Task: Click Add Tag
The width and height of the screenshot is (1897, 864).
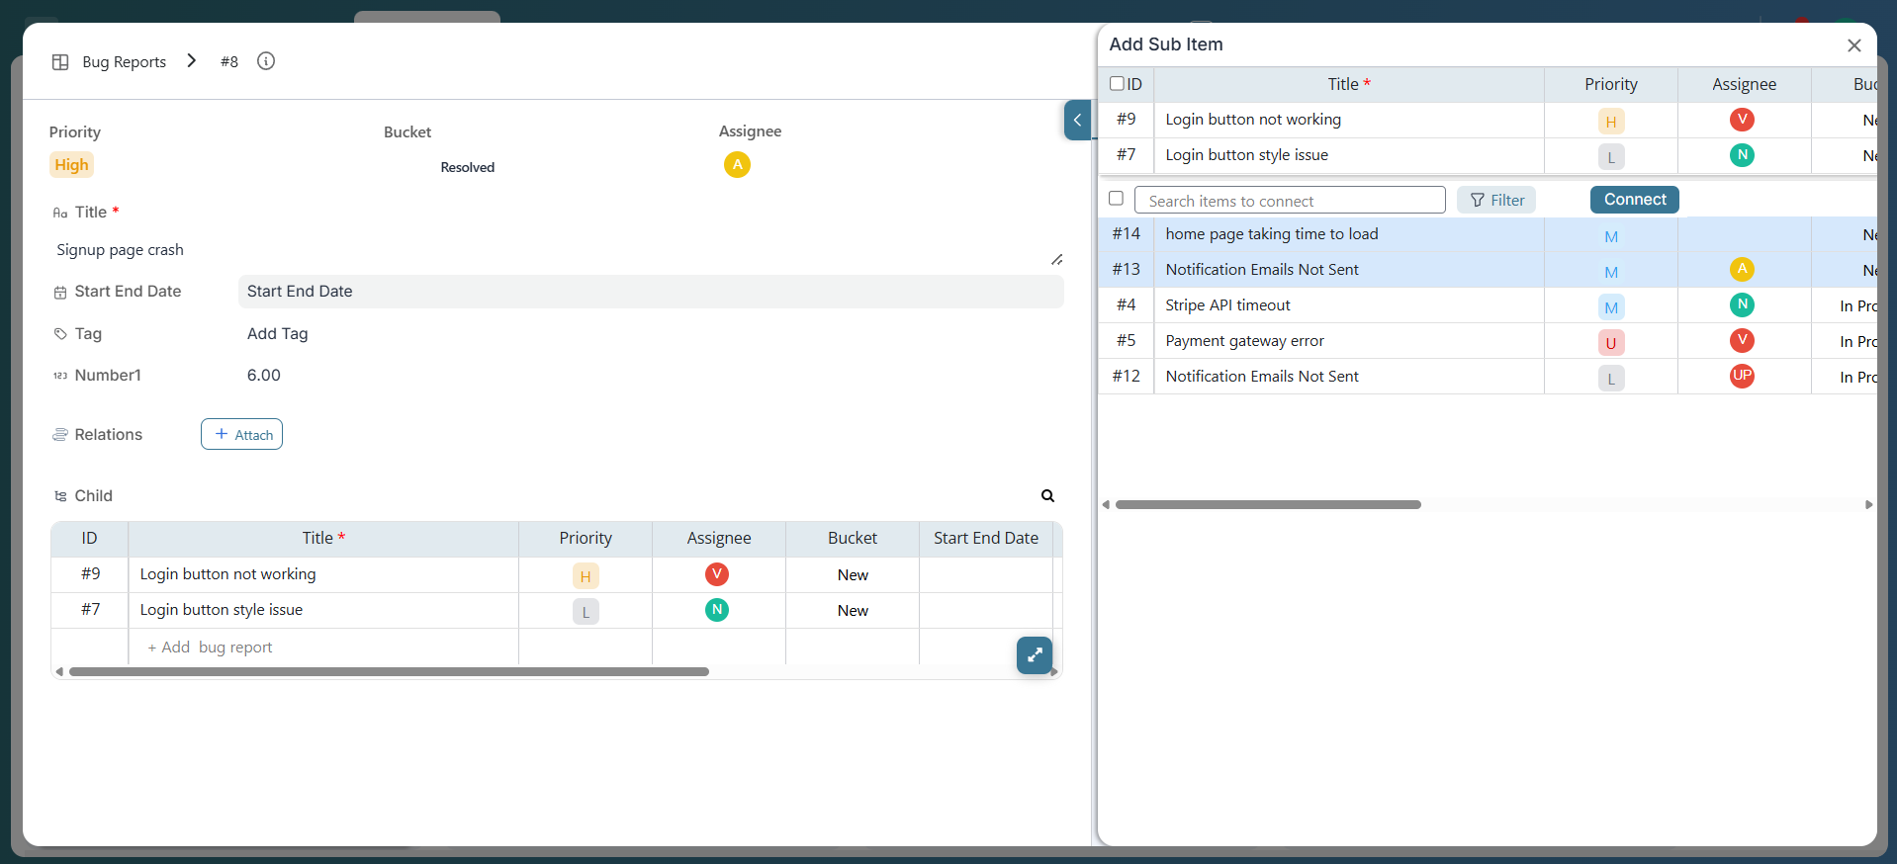Action: [x=278, y=334]
